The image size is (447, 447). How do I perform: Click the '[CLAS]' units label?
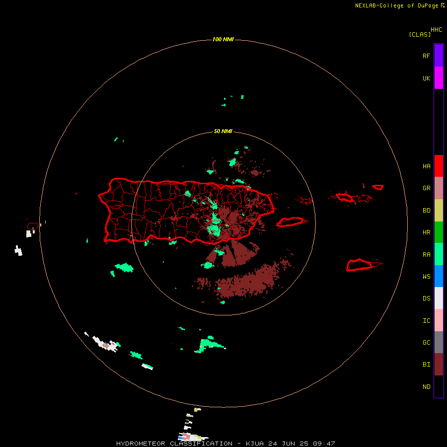pos(420,34)
